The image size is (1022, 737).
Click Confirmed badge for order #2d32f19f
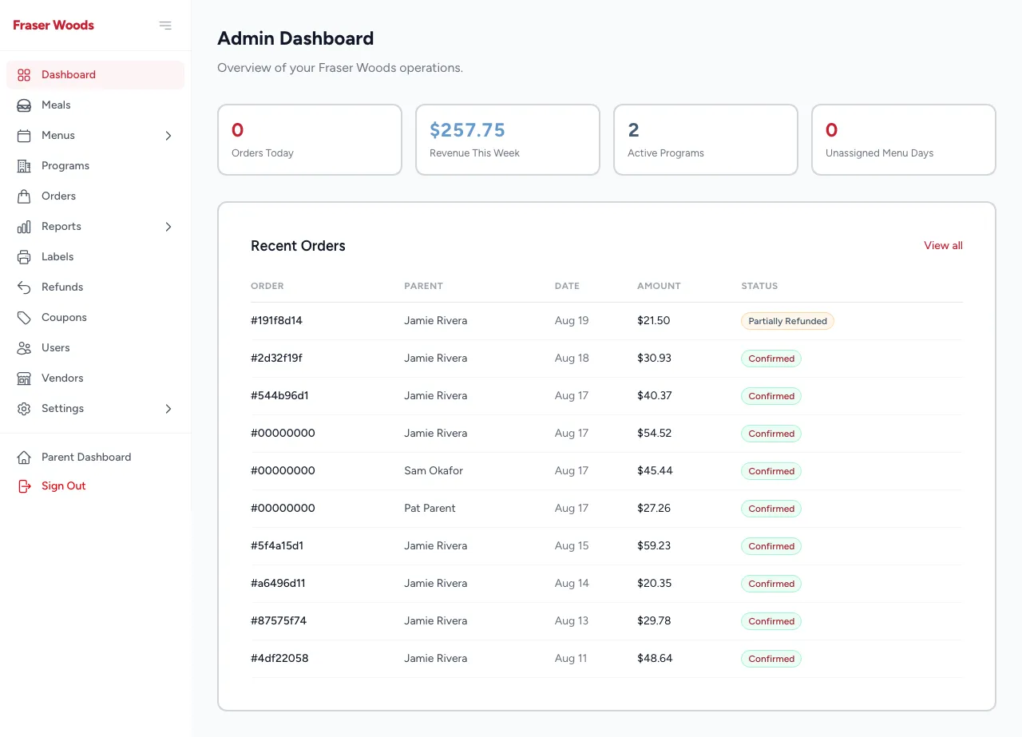771,359
